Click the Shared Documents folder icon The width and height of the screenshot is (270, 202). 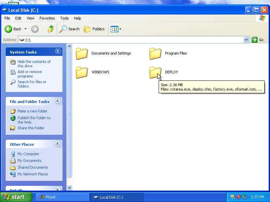click(13, 167)
